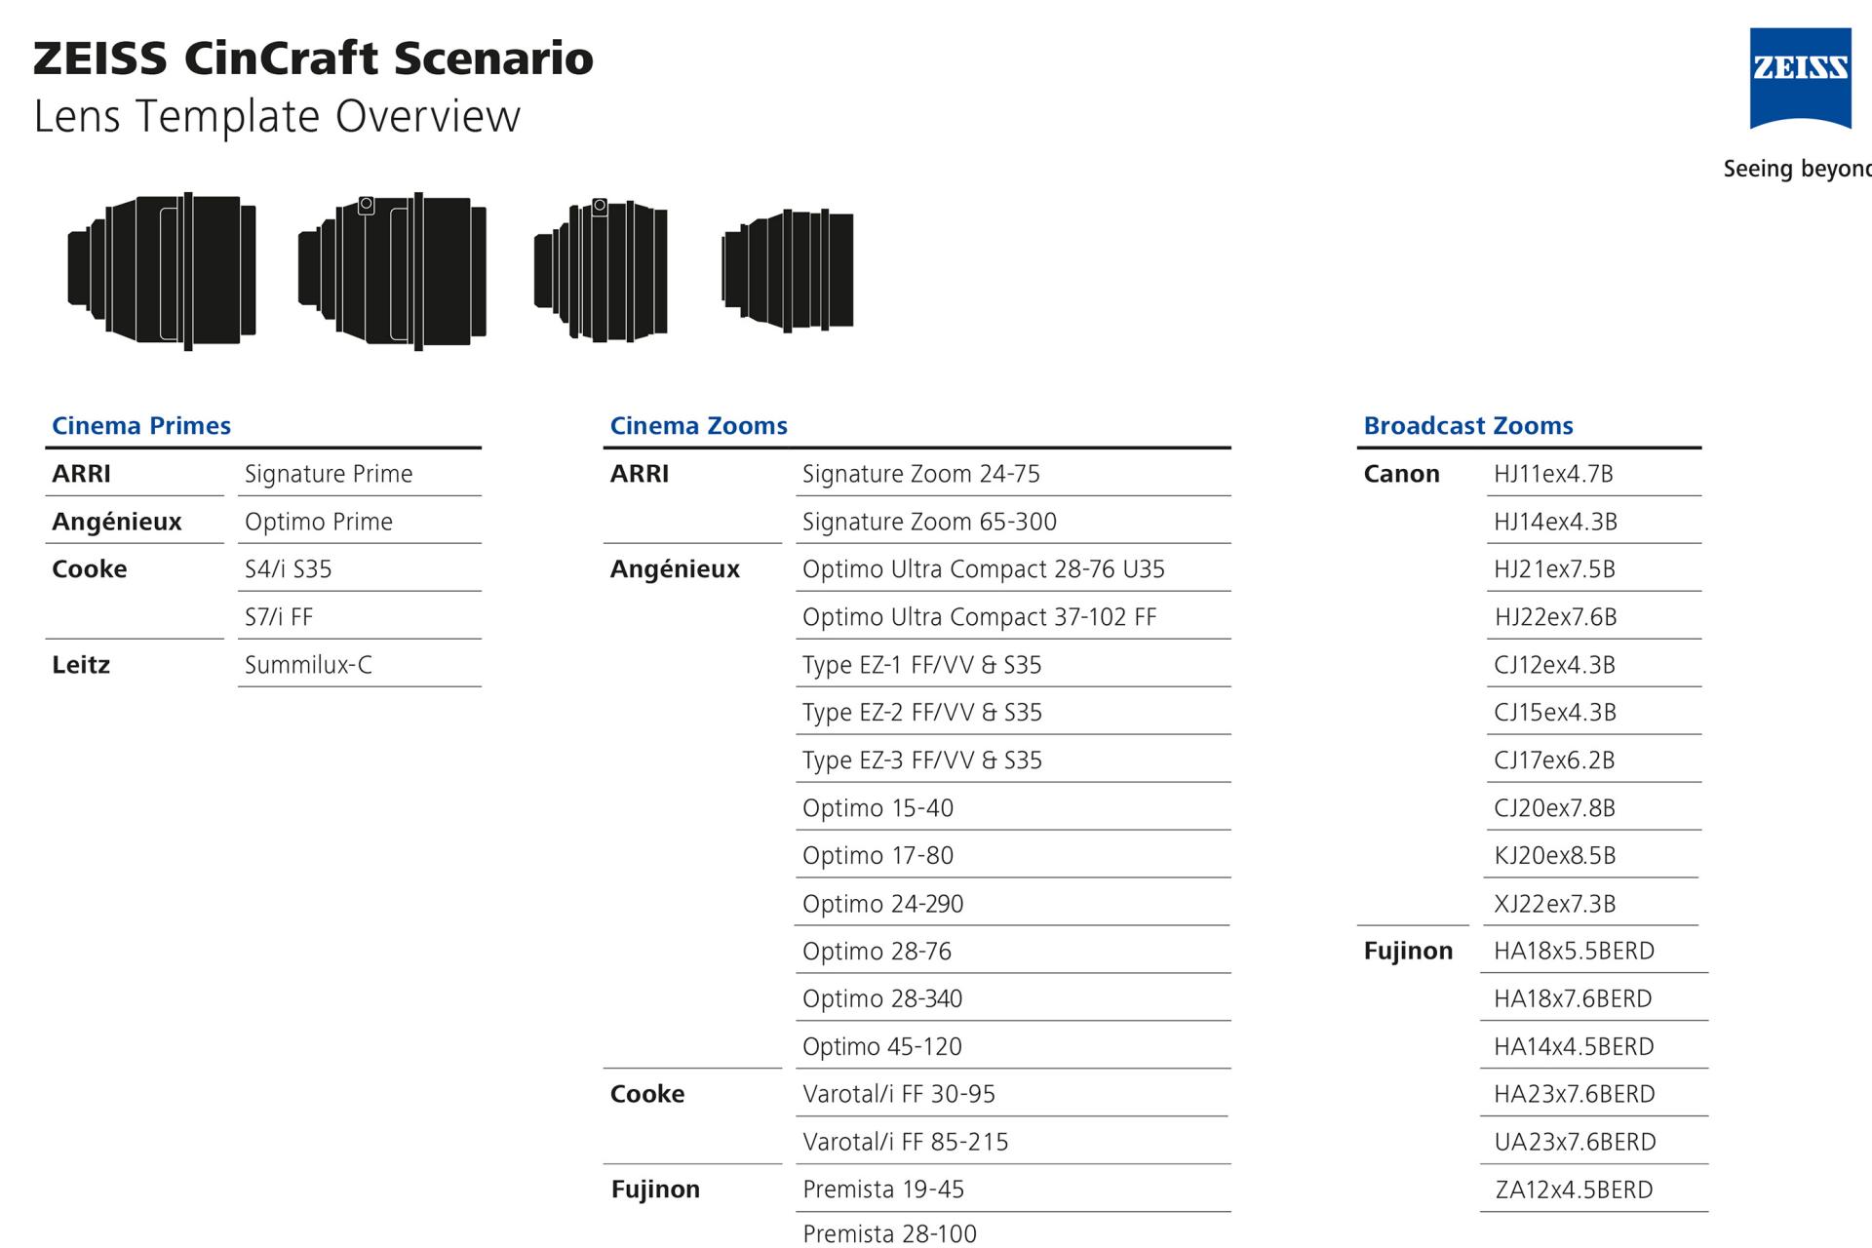Click the KJ20ex8.5B entry
Screen dimensions: 1872x1248
point(1554,856)
